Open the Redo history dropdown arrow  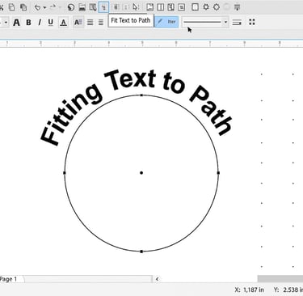(60, 8)
